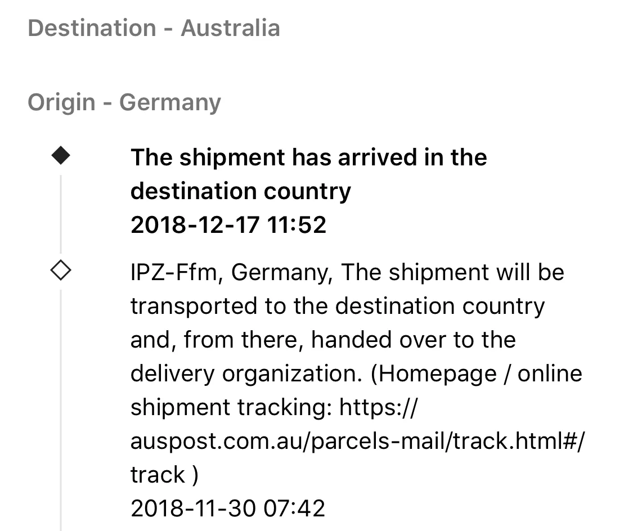633x531 pixels.
Task: Tap the 'https://' start of the URL
Action: tap(378, 407)
